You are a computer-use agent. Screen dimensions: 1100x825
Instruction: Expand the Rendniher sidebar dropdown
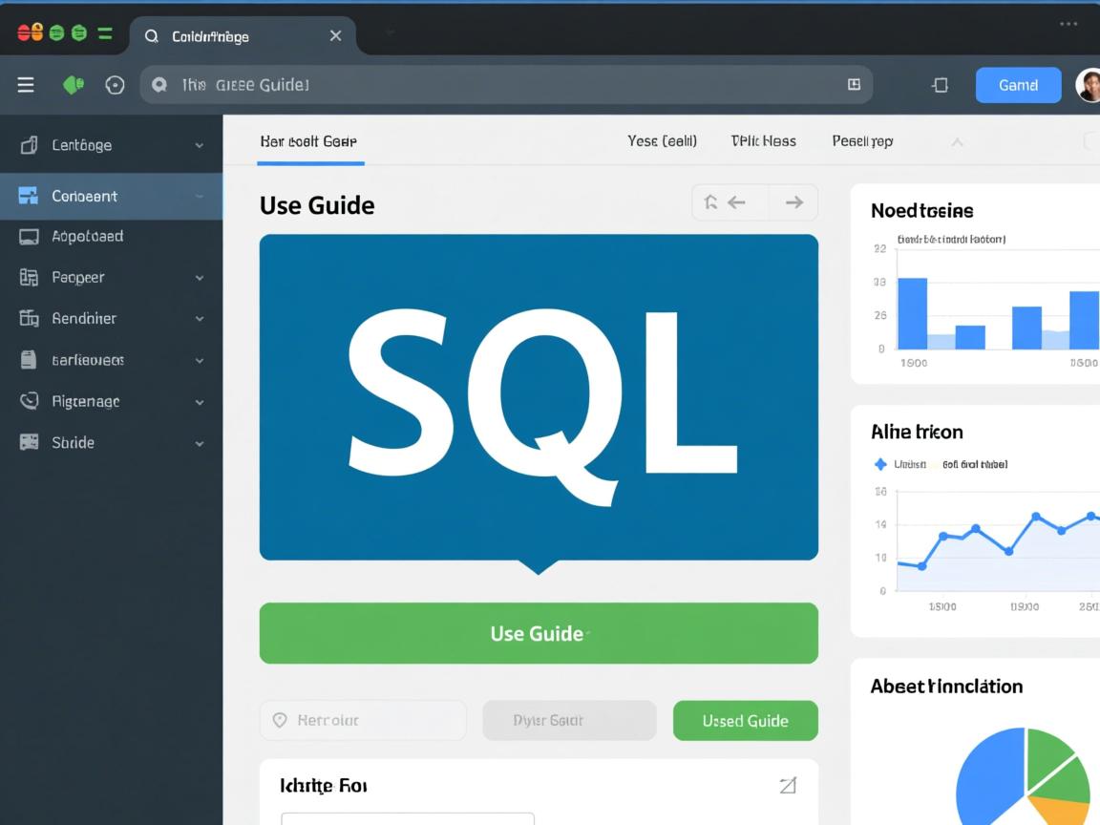[x=200, y=318]
